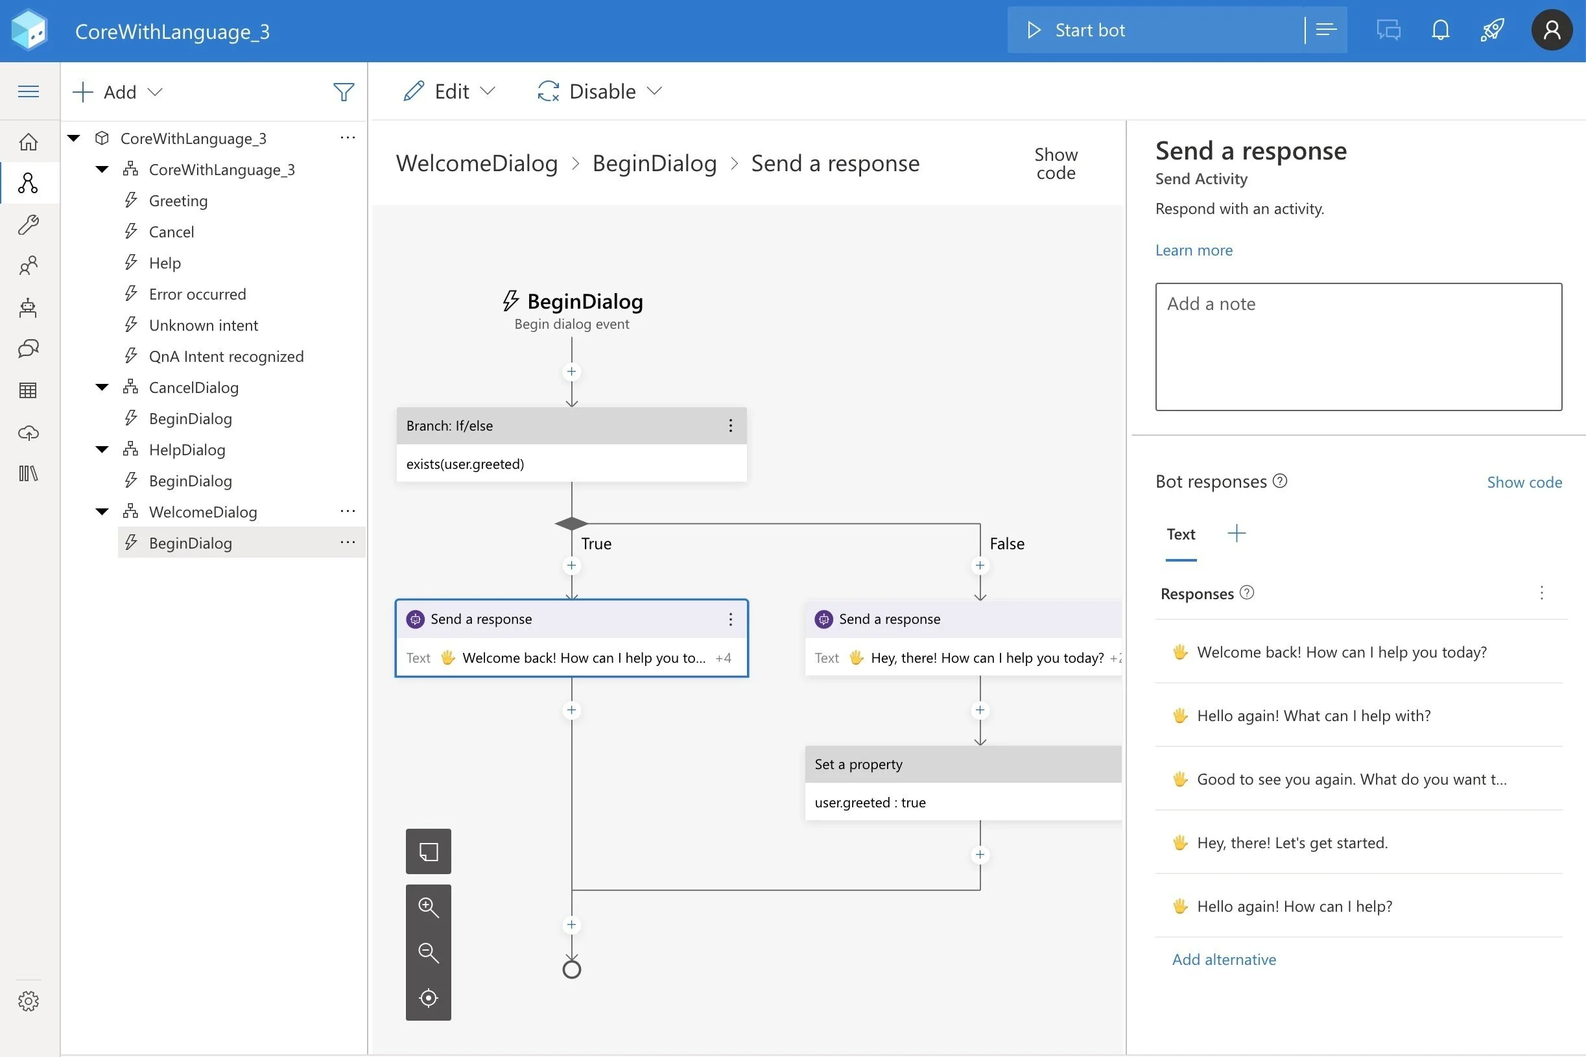The height and width of the screenshot is (1057, 1586).
Task: Open the Disable dropdown menu
Action: (599, 91)
